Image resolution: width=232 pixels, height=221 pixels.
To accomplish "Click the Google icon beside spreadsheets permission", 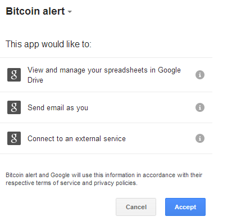I will [14, 75].
